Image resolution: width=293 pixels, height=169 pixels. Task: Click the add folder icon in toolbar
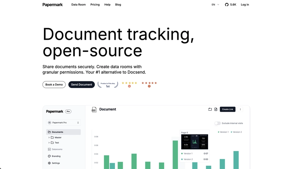point(210,110)
